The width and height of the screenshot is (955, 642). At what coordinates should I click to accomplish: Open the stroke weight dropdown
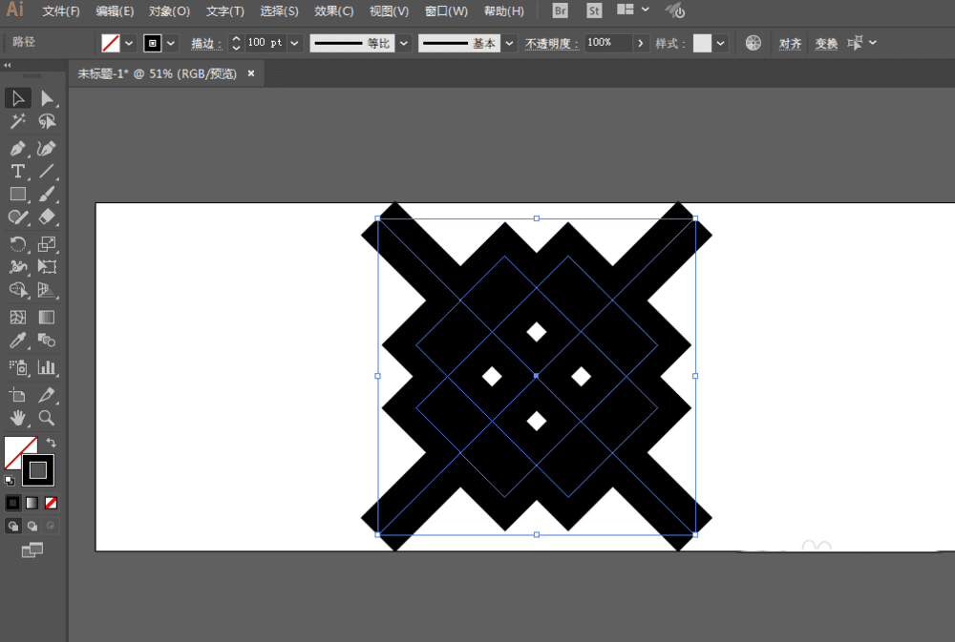point(295,43)
